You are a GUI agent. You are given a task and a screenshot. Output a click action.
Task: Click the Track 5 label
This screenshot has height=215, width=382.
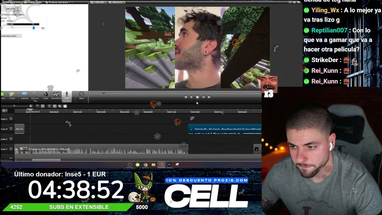(x=4, y=119)
